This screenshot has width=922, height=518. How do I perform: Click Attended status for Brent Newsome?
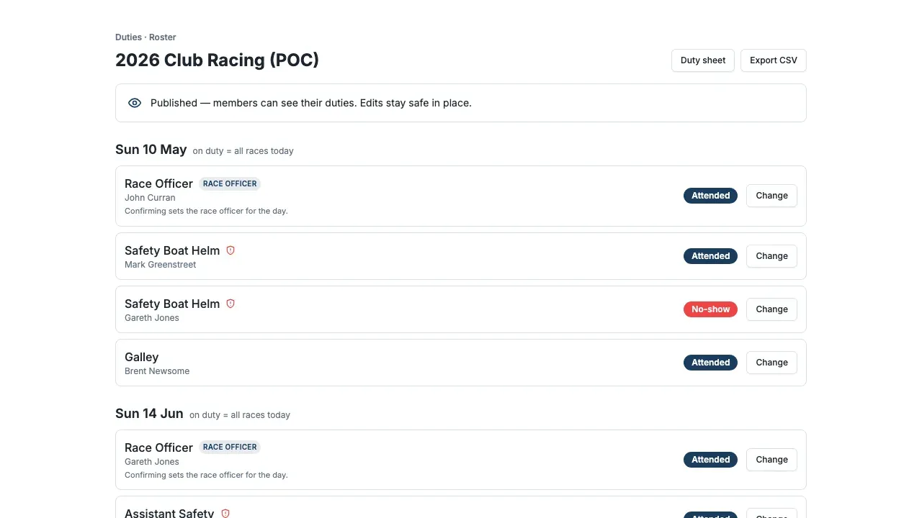(x=710, y=363)
